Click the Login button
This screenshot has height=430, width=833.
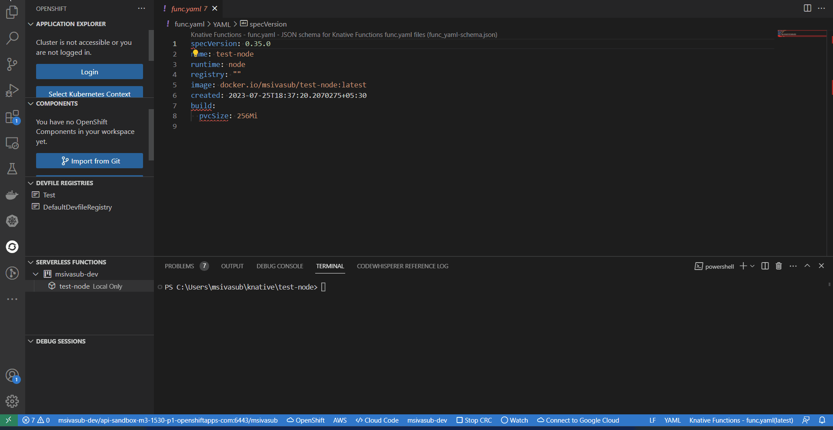89,72
